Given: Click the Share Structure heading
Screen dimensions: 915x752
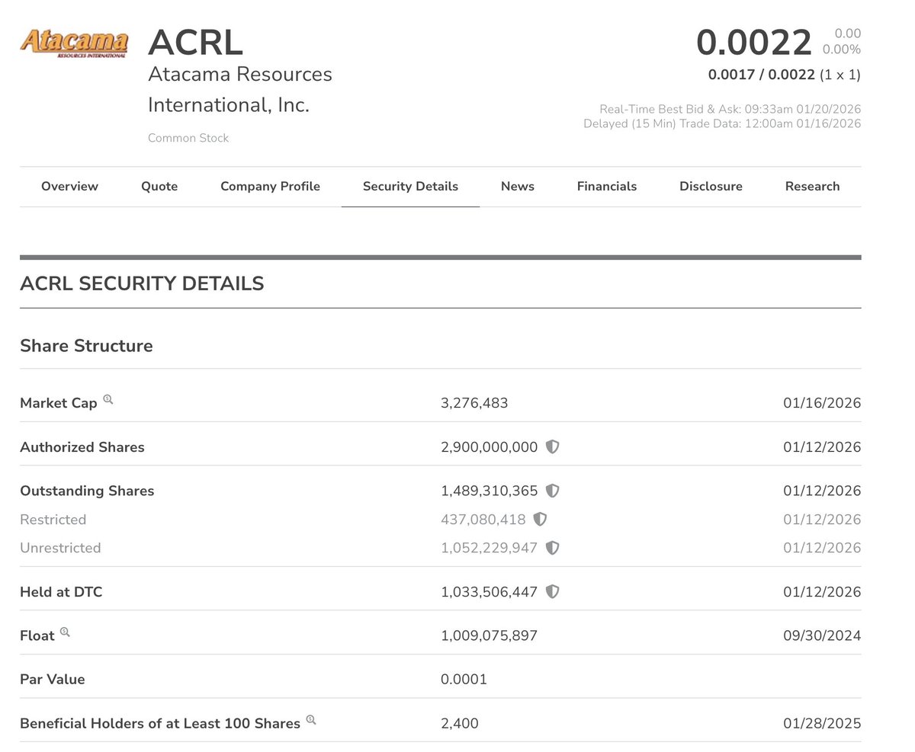Looking at the screenshot, I should 86,346.
